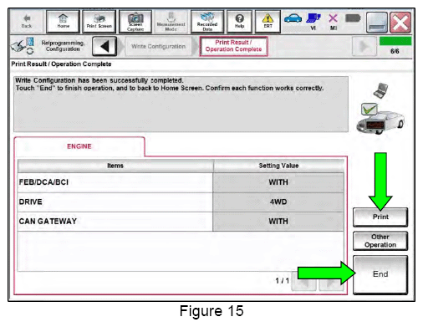423x327 pixels.
Task: Open the Screen Capture tool
Action: coord(135,22)
